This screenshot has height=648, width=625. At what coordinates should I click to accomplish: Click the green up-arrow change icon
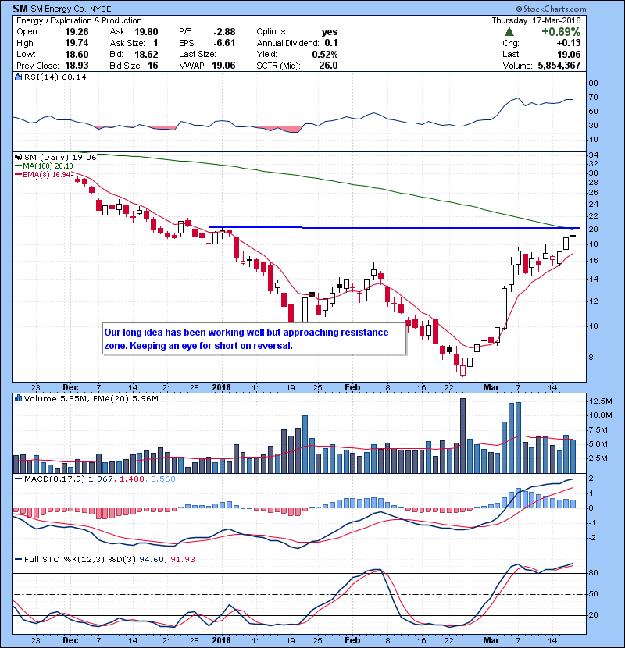point(509,32)
